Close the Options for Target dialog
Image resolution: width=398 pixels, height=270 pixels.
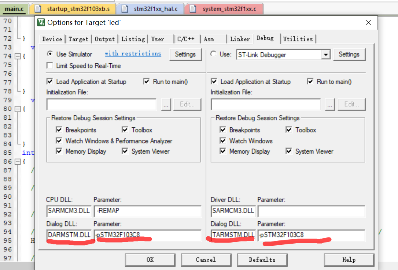[369, 23]
